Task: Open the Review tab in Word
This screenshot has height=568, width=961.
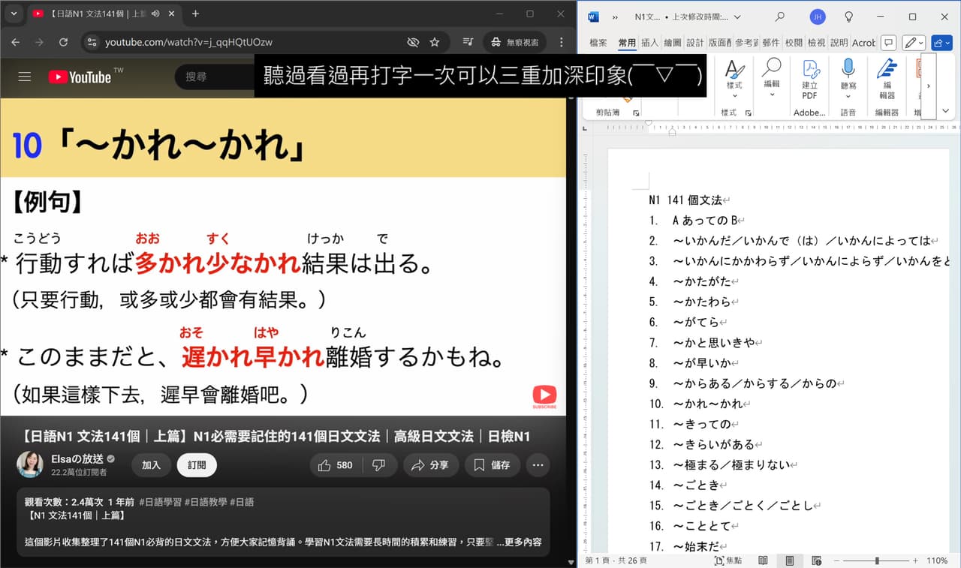Action: click(794, 43)
